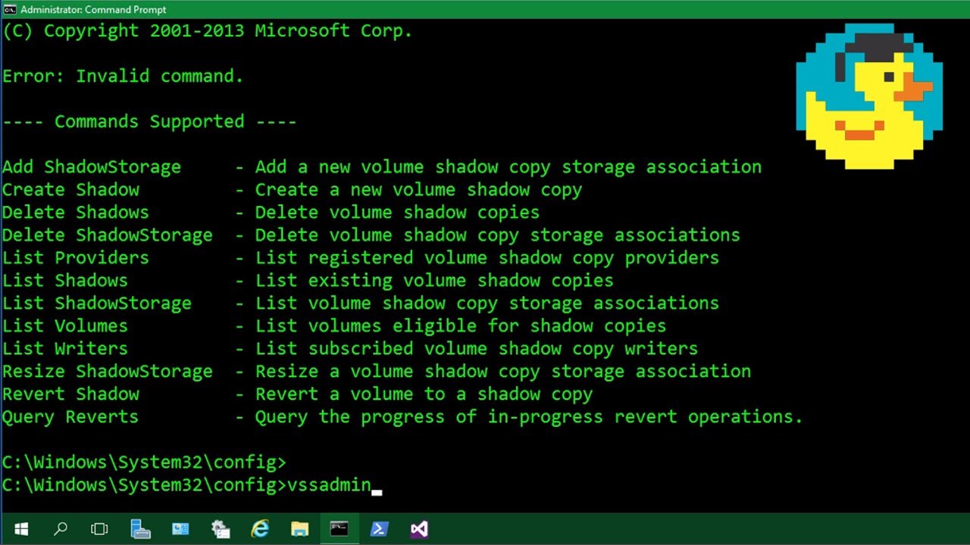Open taskbar Search magnifier
970x545 pixels.
[x=61, y=529]
